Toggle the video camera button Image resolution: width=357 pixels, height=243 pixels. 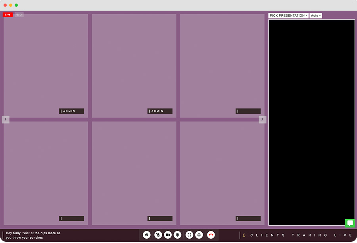tap(168, 235)
